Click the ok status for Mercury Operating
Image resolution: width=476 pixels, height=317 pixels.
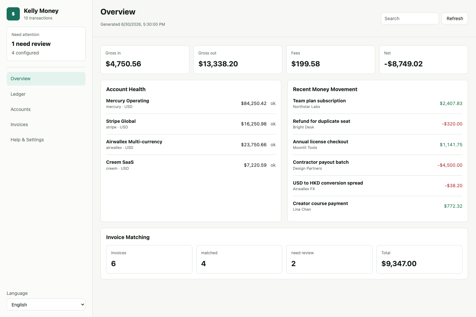click(x=273, y=103)
